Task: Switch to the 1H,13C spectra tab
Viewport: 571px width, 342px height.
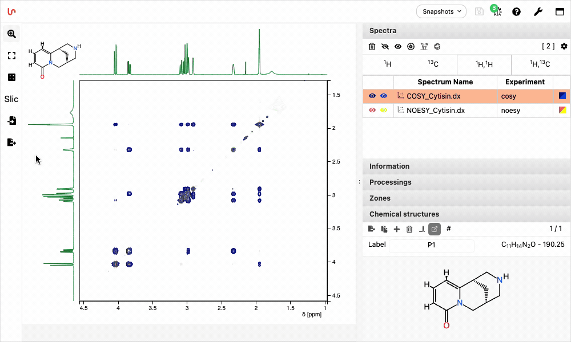Action: pos(540,64)
